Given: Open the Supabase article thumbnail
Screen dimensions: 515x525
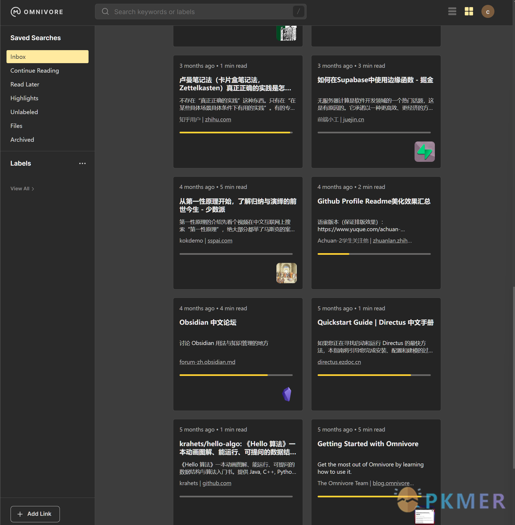Looking at the screenshot, I should pos(425,152).
